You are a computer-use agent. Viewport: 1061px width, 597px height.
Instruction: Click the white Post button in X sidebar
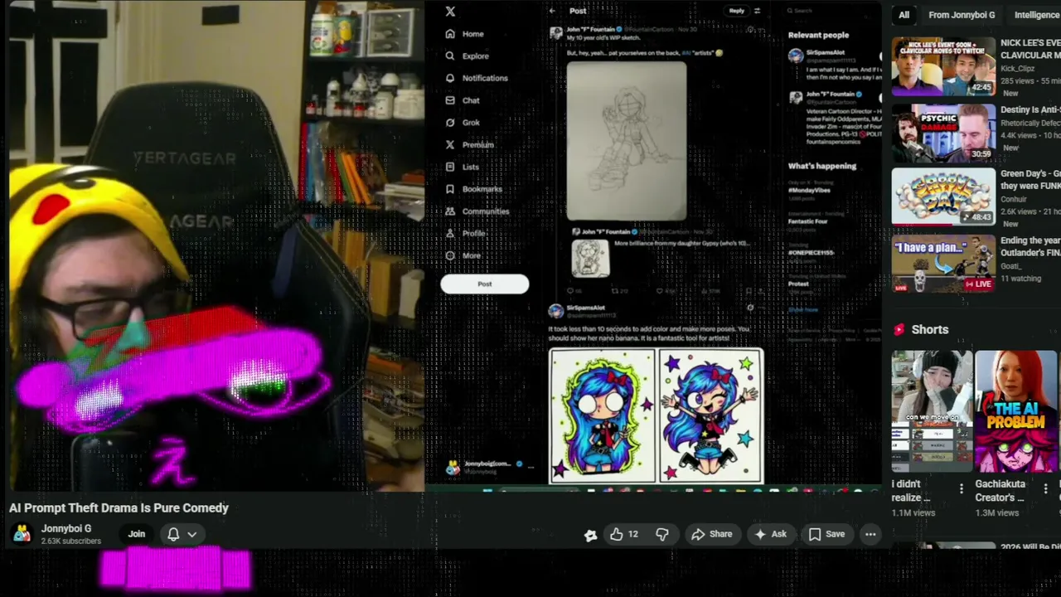pos(485,284)
